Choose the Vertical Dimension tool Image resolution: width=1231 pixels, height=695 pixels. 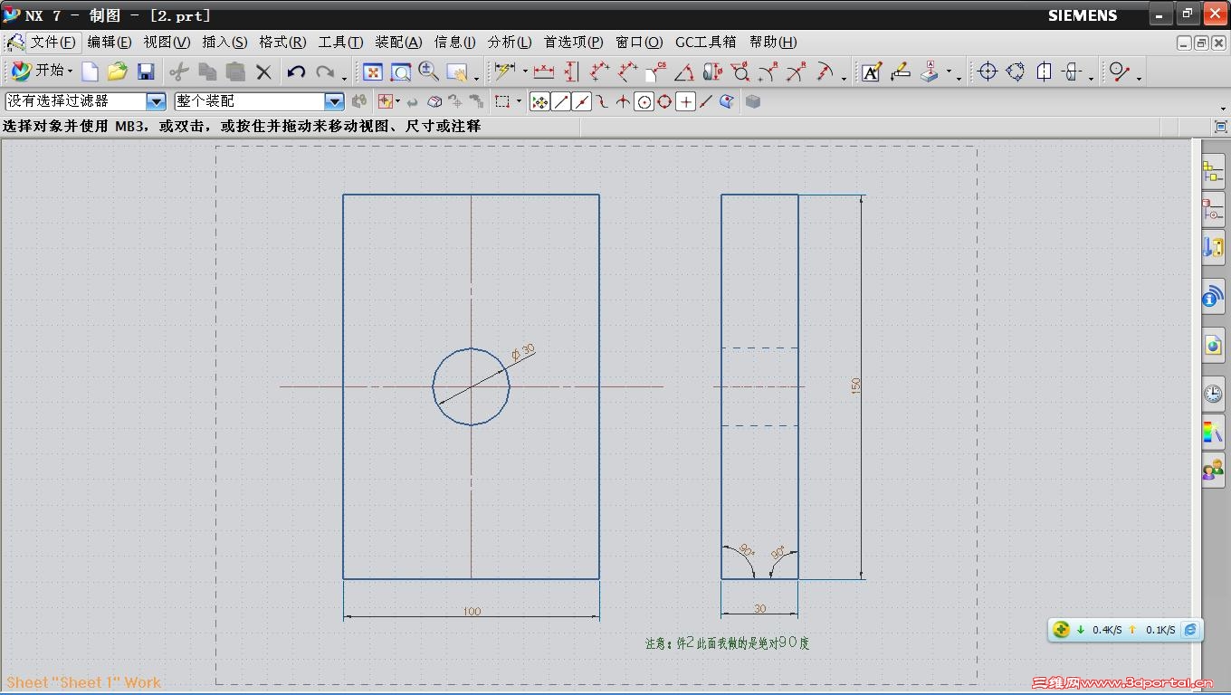click(x=571, y=71)
